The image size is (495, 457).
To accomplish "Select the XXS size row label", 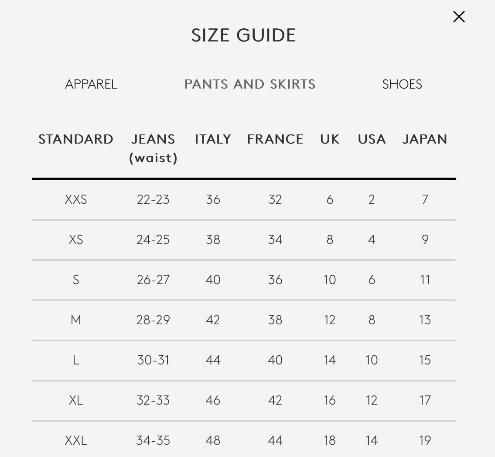I will tap(76, 199).
